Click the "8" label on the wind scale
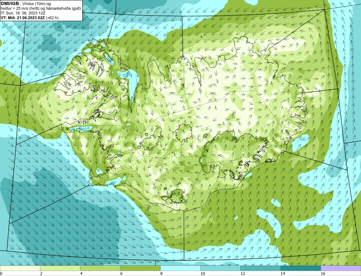Viewport: 361px width, 276px height. (161, 273)
